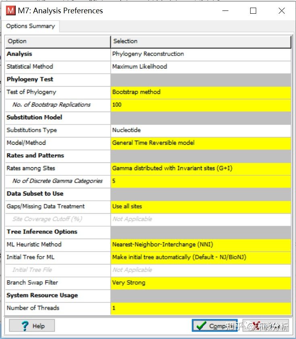Click the Option column header

58,41
